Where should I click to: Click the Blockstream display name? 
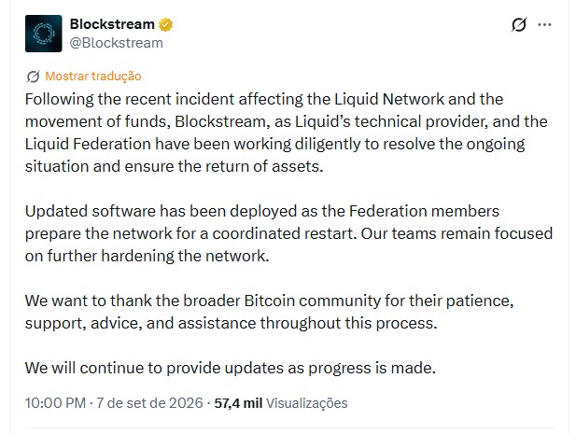[112, 24]
